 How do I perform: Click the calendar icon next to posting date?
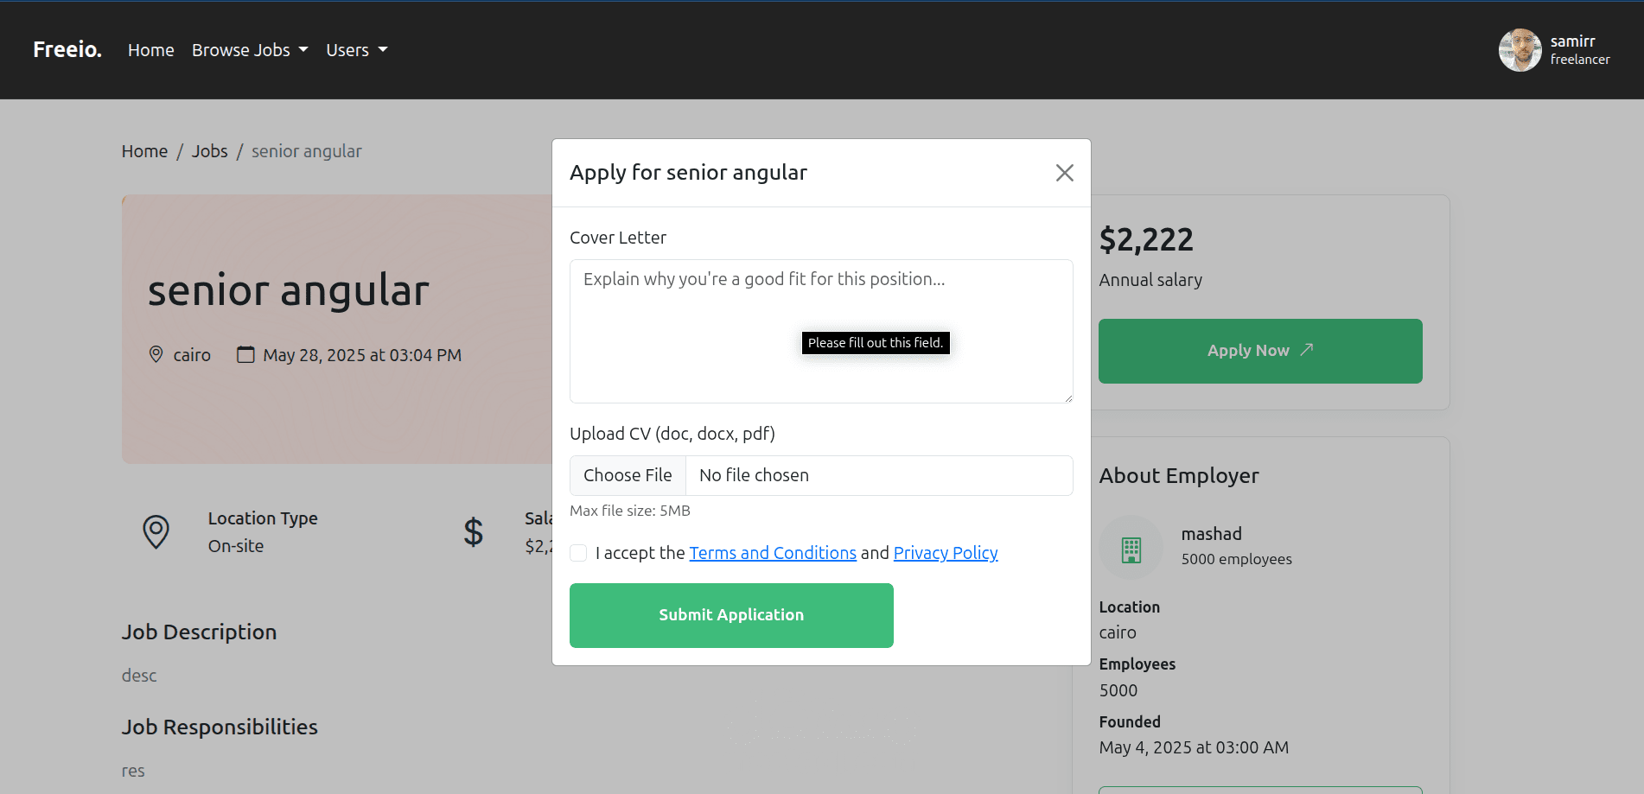coord(246,354)
